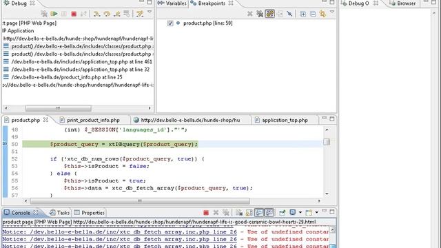Image resolution: width=441 pixels, height=248 pixels.
Task: Toggle Show Breakpoints Supported by Selected Target
Action: (269, 14)
